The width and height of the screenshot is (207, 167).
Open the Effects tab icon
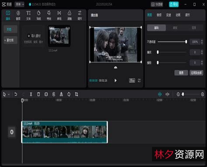[x=49, y=15]
